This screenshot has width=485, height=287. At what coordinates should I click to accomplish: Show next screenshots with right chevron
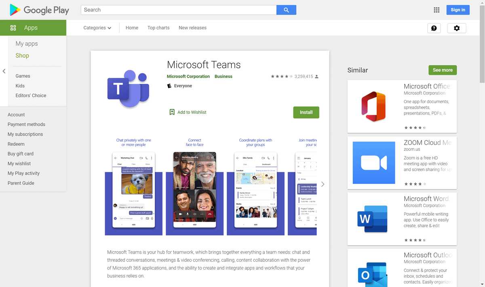(323, 184)
